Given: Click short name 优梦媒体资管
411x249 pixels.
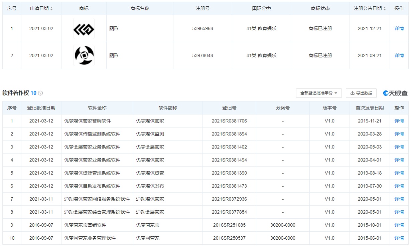Looking at the screenshot, I should click(150, 173).
